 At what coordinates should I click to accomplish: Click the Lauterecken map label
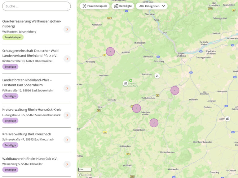click(x=125, y=146)
